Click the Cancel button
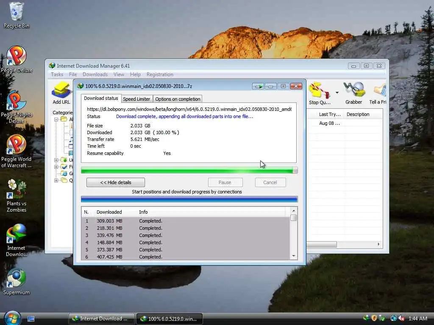Image resolution: width=434 pixels, height=325 pixels. (x=270, y=182)
